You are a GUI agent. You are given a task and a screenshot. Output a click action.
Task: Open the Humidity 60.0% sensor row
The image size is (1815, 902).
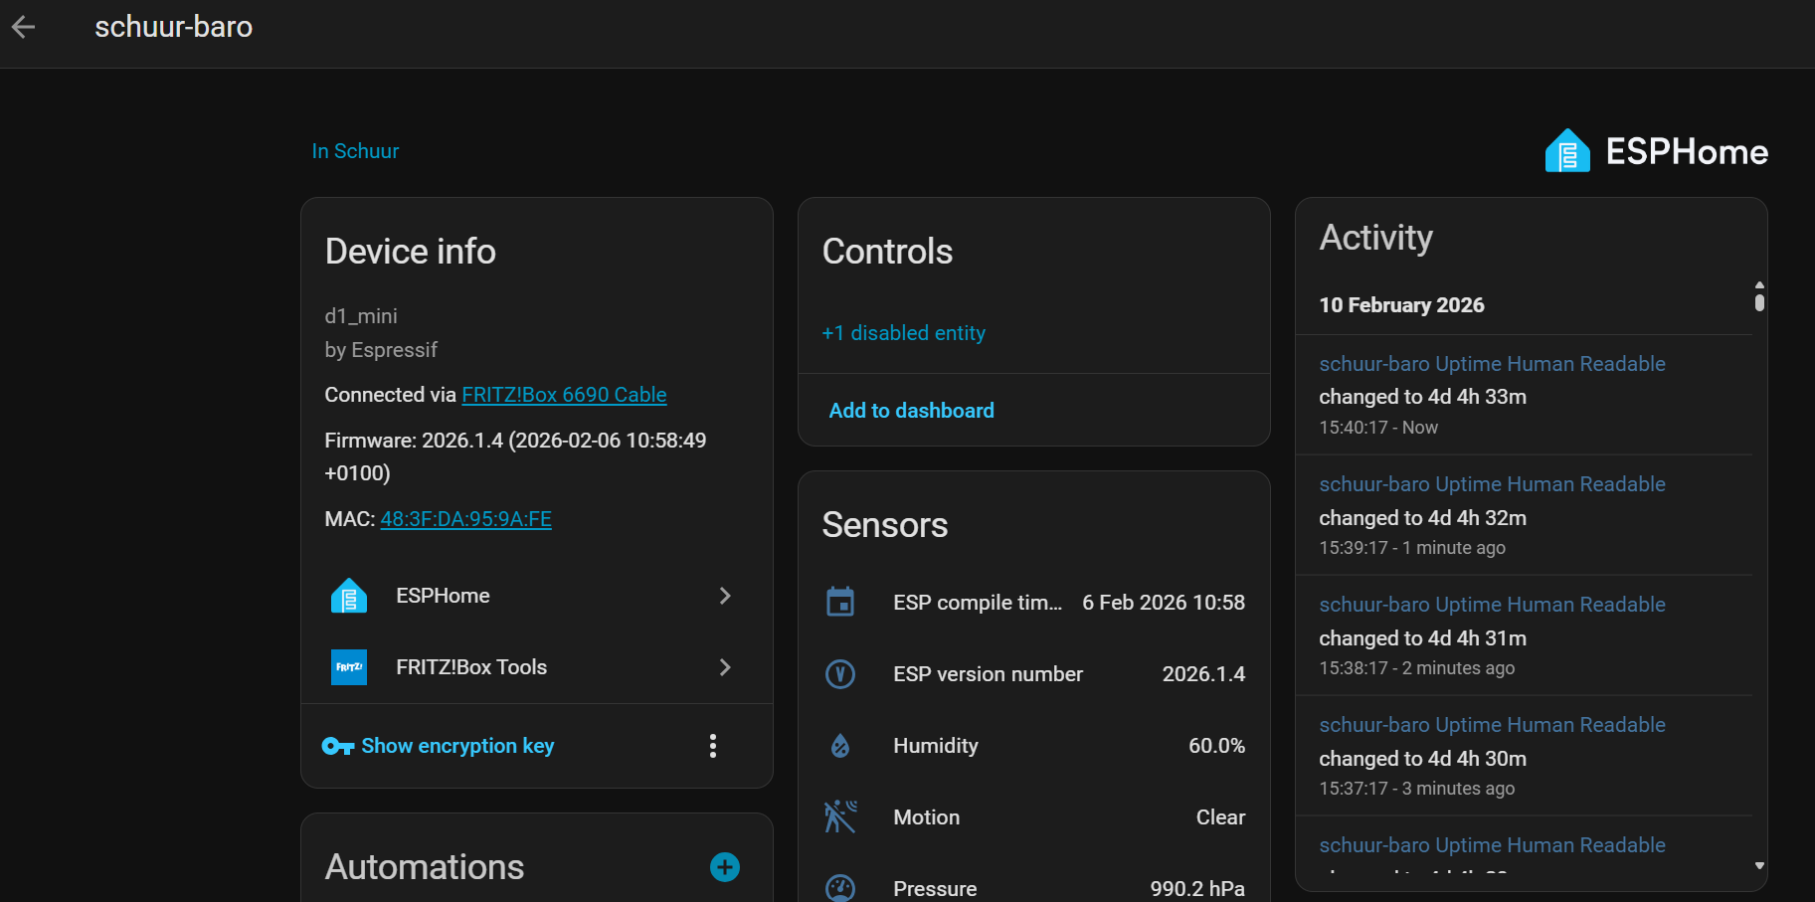[1034, 746]
